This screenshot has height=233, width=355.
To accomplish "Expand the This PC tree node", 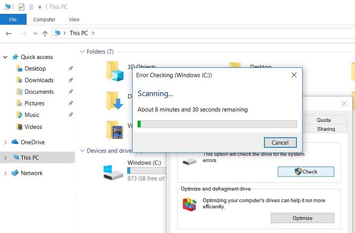I will coord(5,158).
